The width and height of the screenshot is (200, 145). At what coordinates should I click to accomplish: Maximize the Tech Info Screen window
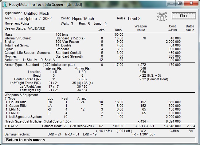[x=179, y=3]
